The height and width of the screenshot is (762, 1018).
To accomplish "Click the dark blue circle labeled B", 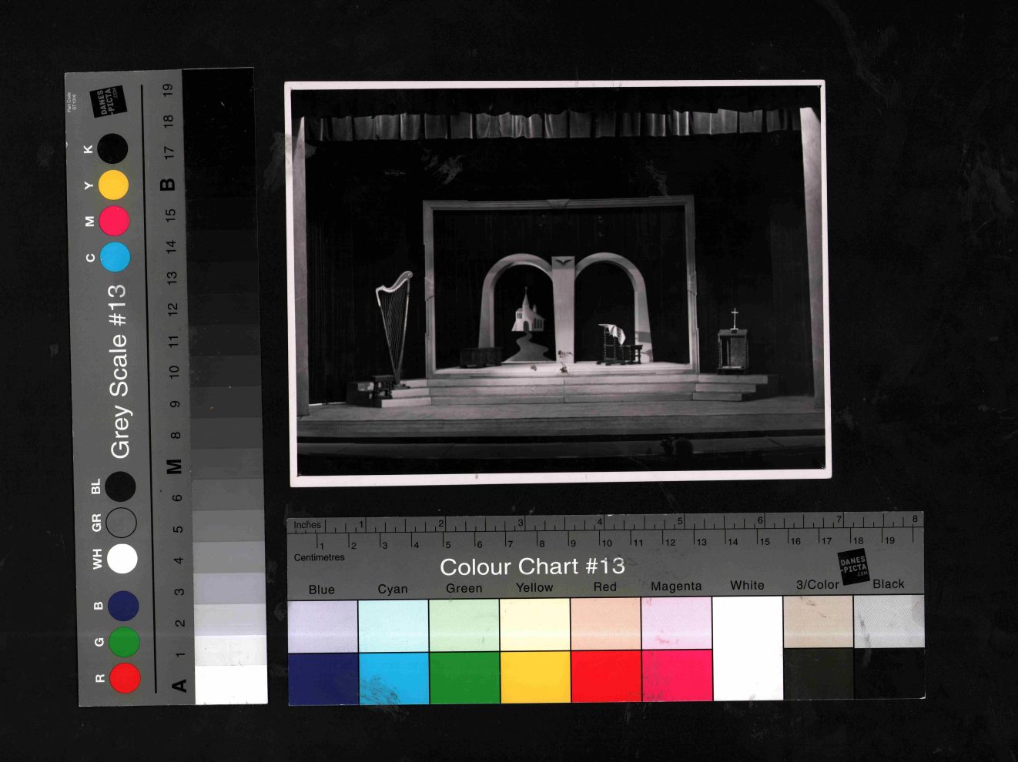I will click(122, 606).
